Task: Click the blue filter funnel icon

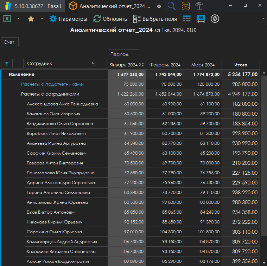Action: [6, 64]
